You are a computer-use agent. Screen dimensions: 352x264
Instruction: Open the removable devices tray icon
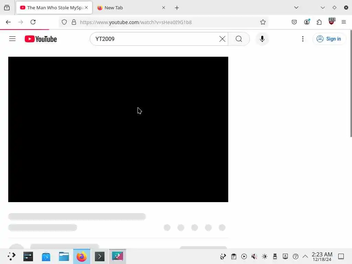coord(275,256)
